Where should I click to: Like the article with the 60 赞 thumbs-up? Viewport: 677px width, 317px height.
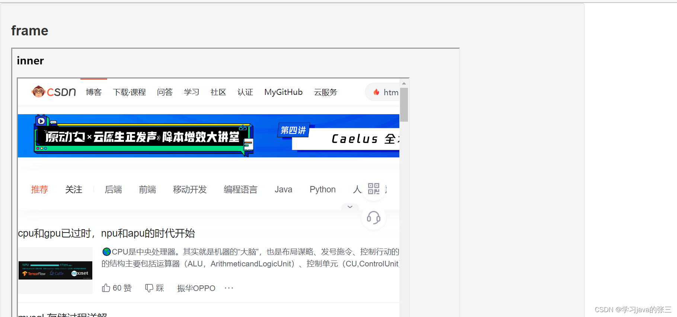(x=117, y=288)
